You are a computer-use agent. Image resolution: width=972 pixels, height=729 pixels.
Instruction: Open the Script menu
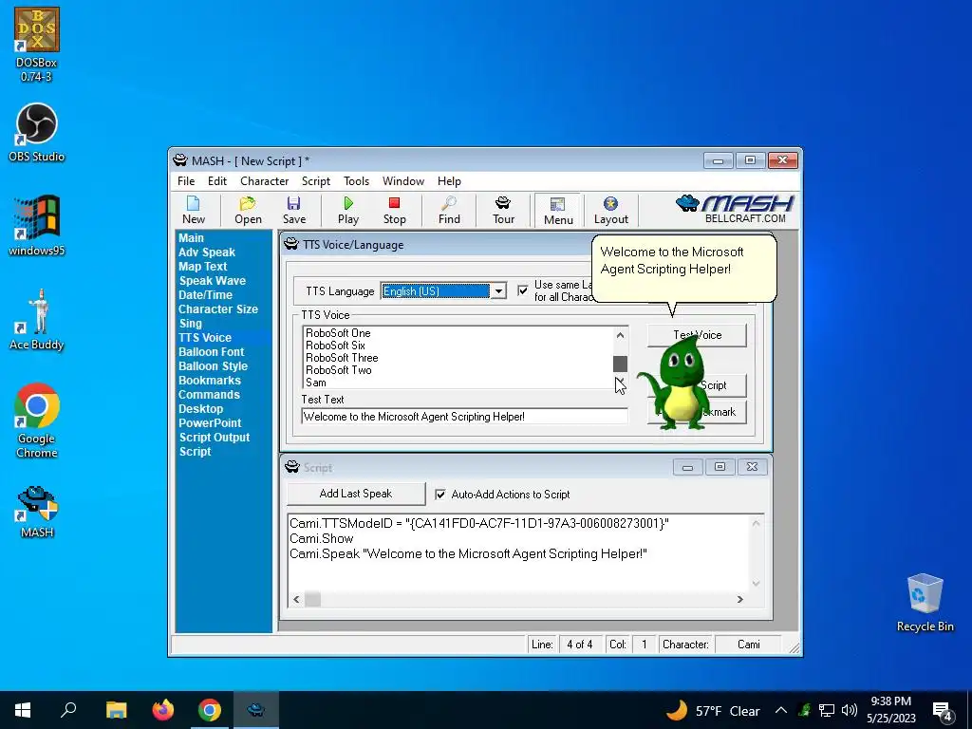[x=316, y=181]
